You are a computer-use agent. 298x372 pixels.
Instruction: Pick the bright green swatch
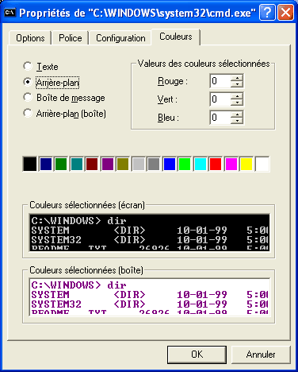[185, 164]
